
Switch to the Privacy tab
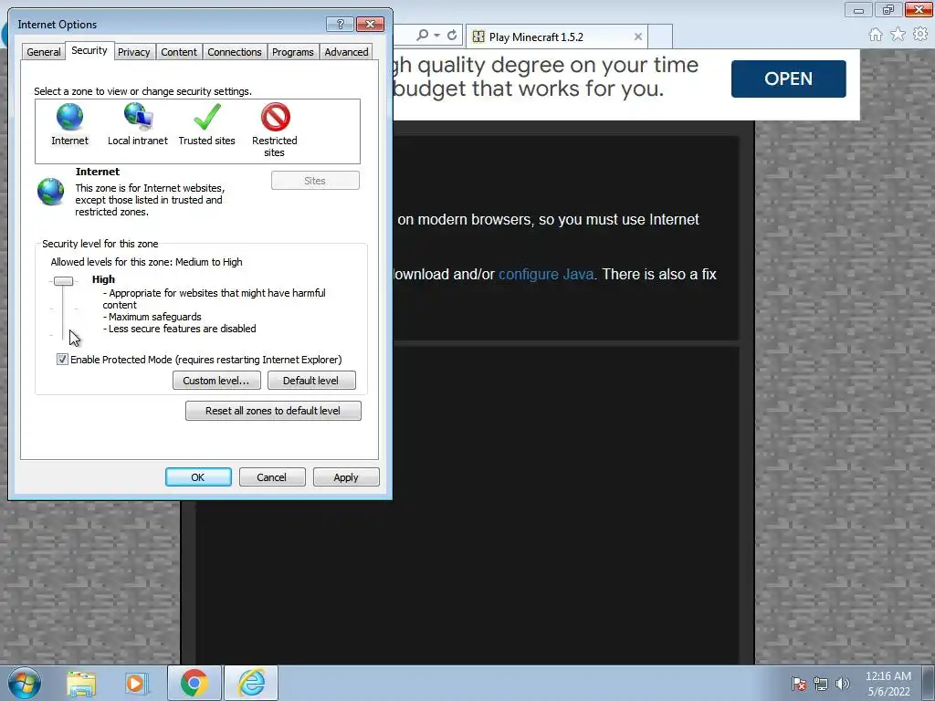133,52
